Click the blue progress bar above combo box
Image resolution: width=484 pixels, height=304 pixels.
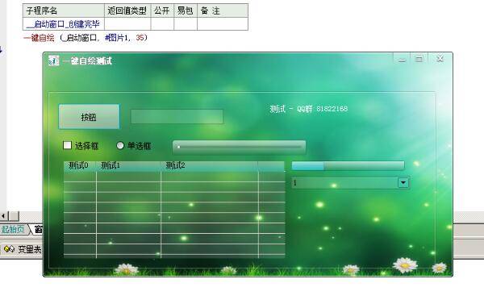click(348, 166)
